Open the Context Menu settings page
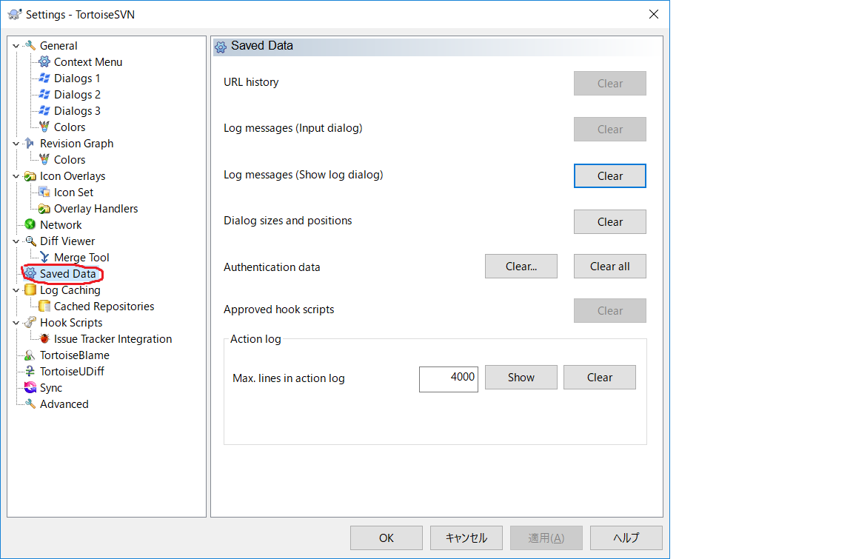 pyautogui.click(x=88, y=62)
